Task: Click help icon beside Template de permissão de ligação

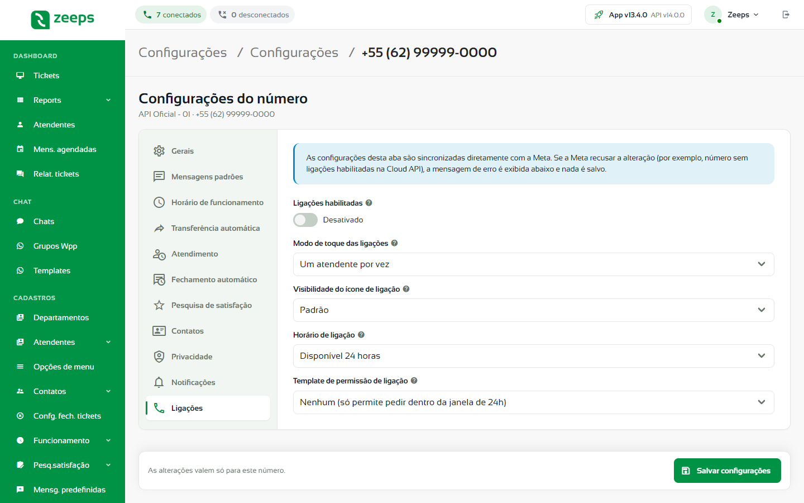Action: (414, 381)
